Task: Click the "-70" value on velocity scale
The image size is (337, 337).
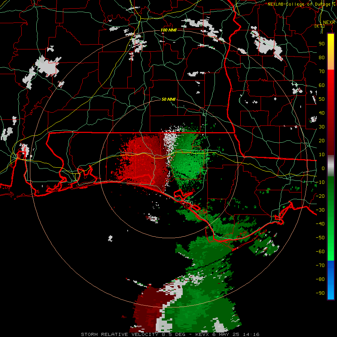Action: click(x=320, y=265)
